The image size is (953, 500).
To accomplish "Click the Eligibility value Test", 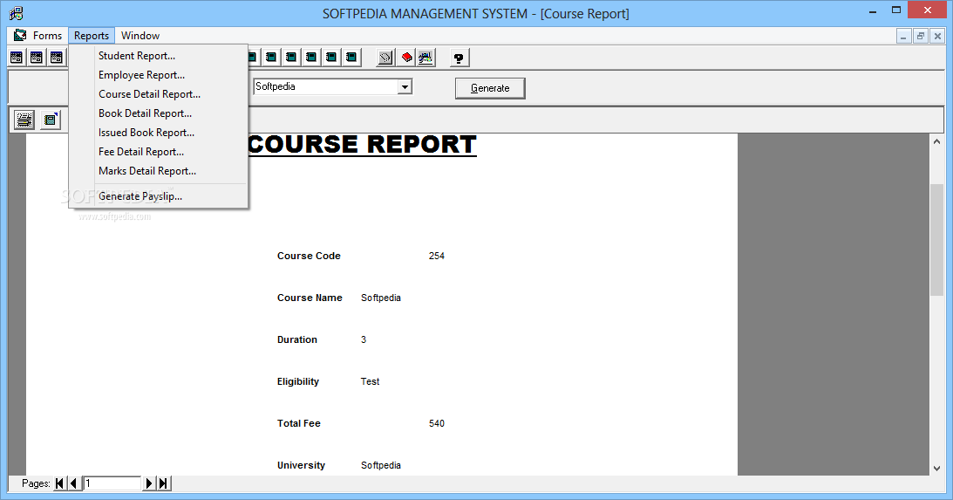I will (371, 382).
